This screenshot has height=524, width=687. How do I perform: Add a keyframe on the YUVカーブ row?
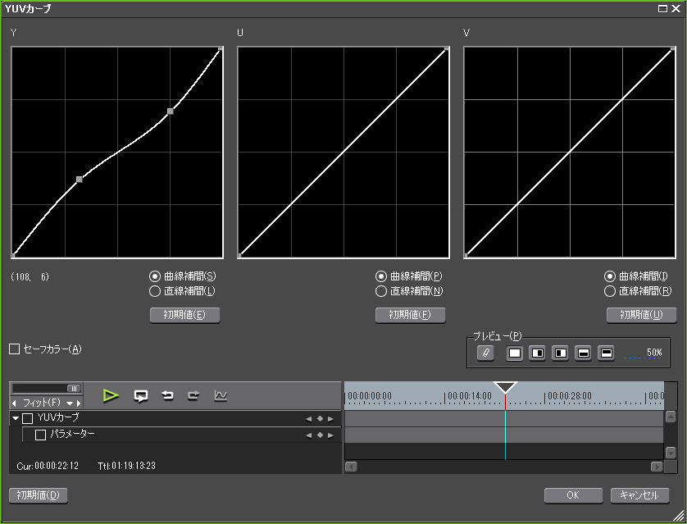pyautogui.click(x=320, y=419)
